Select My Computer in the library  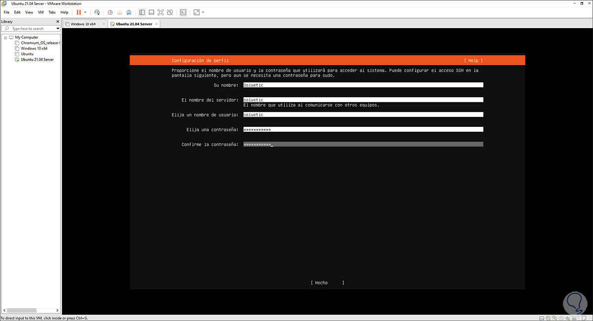click(26, 38)
